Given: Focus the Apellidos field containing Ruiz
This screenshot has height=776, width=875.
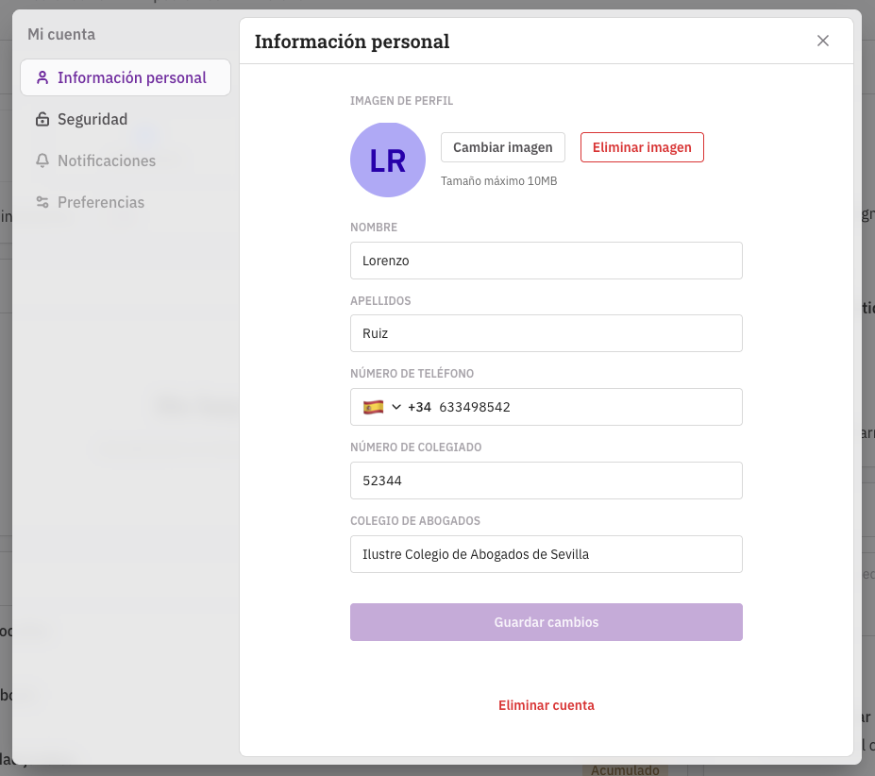Looking at the screenshot, I should (x=546, y=333).
